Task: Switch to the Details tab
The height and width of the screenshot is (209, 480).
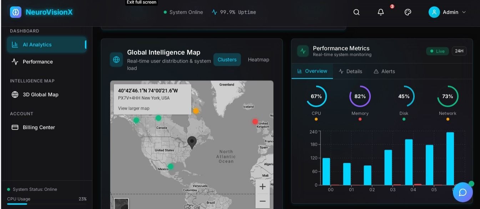Action: point(350,71)
